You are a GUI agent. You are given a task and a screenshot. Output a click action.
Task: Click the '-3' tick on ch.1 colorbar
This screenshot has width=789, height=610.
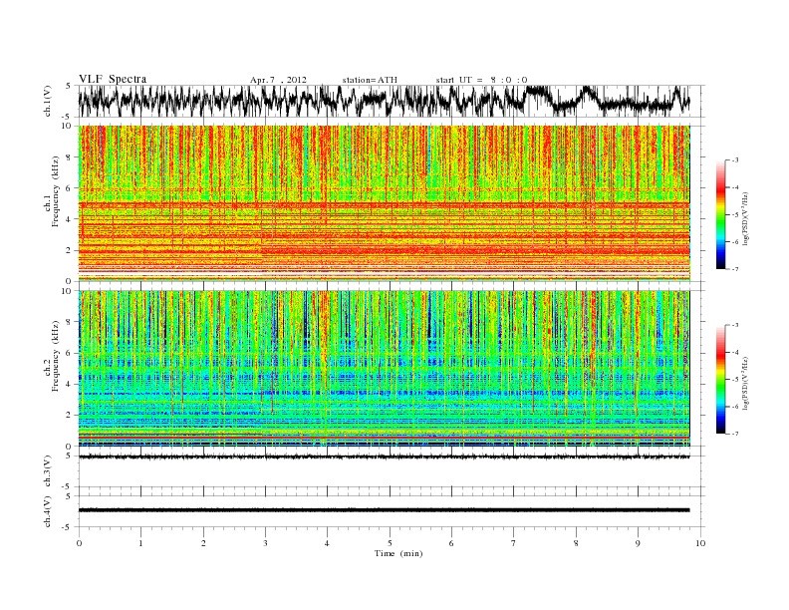735,160
